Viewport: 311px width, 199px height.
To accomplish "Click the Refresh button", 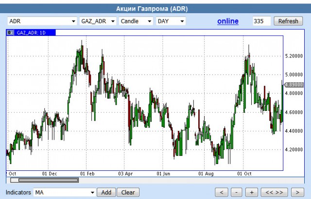I will pyautogui.click(x=288, y=21).
